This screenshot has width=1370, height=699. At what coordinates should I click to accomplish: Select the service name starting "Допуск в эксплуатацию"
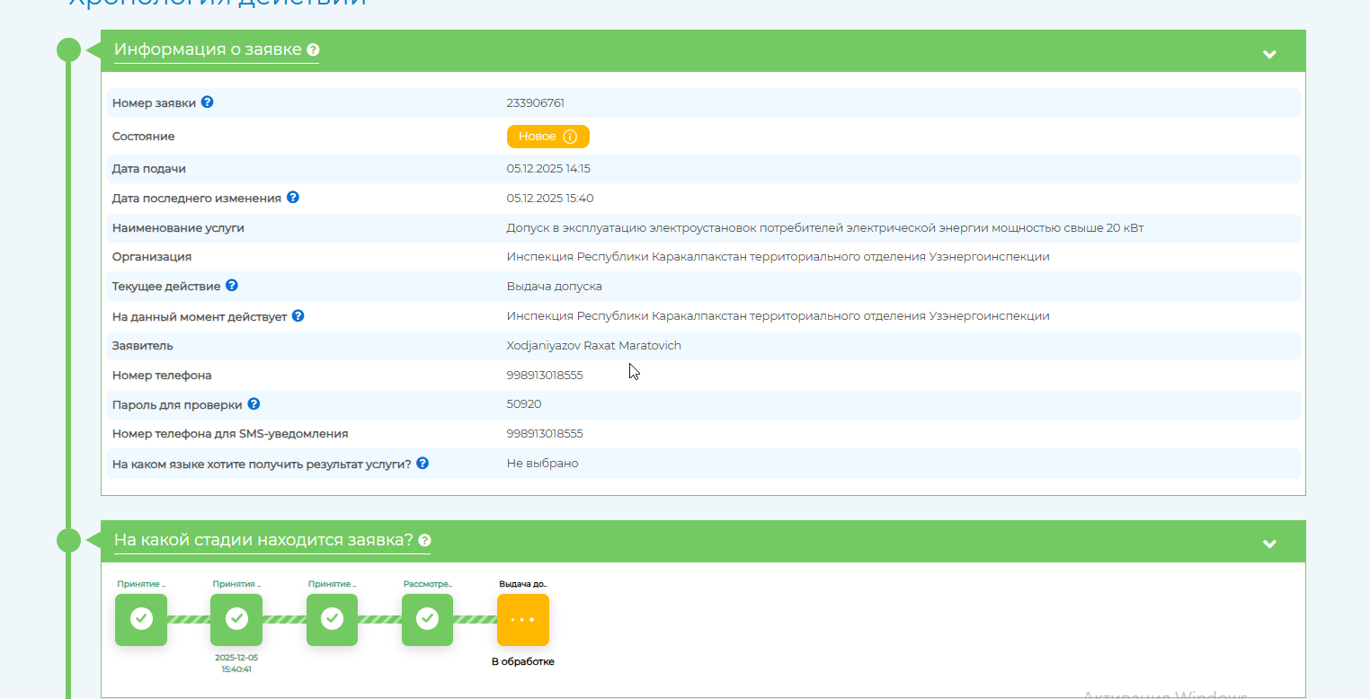click(825, 228)
